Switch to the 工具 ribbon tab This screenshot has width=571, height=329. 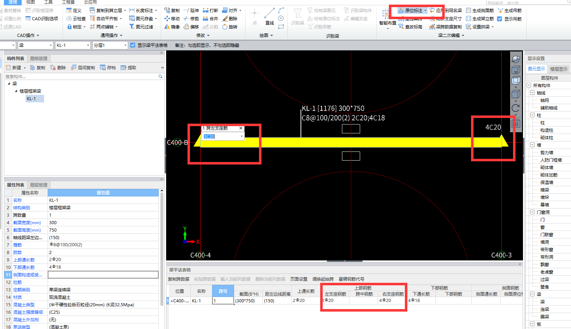coord(48,2)
